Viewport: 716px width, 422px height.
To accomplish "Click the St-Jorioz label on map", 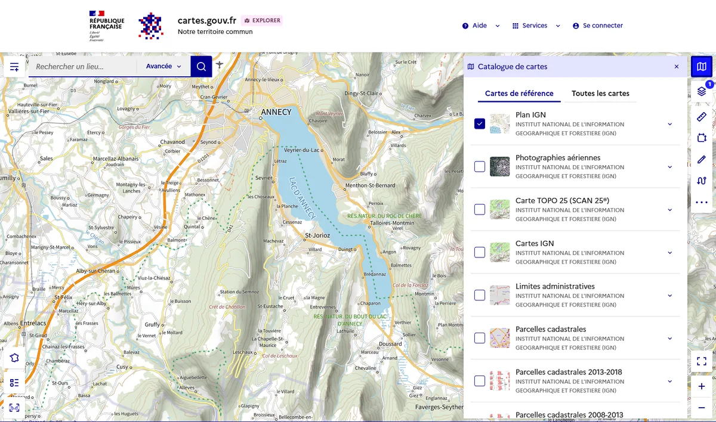I will (x=317, y=235).
